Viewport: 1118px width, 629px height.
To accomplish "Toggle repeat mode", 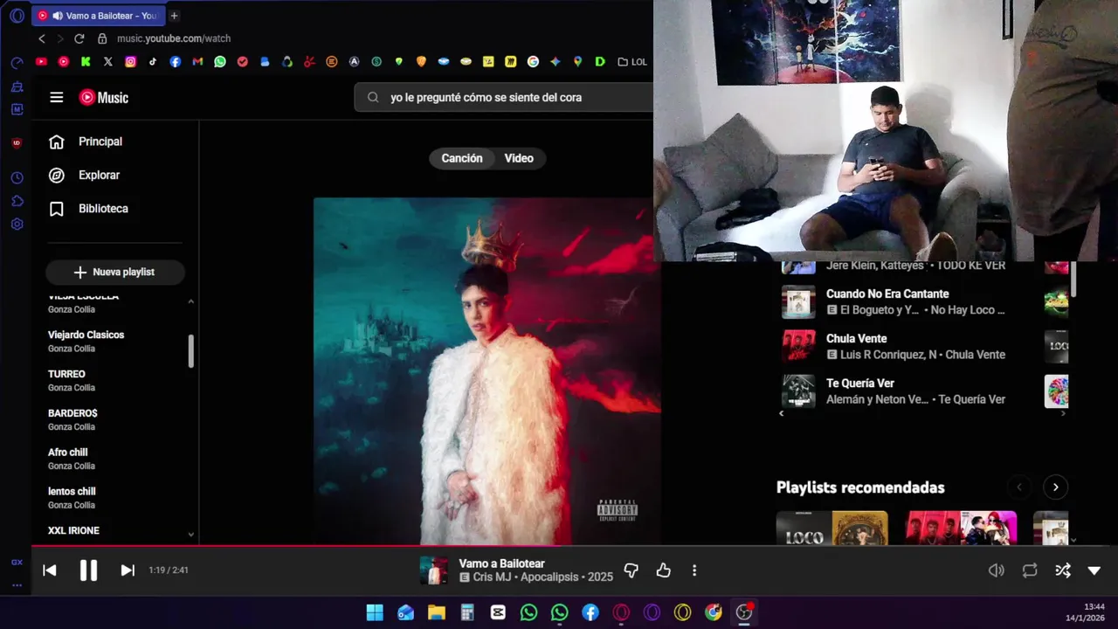I will (1030, 570).
